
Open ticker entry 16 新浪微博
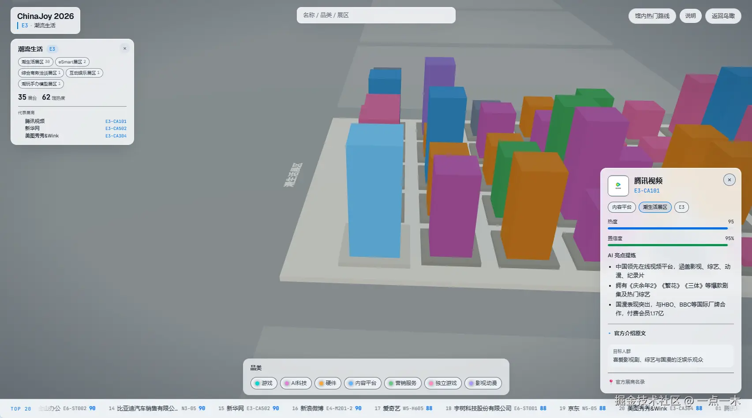326,409
